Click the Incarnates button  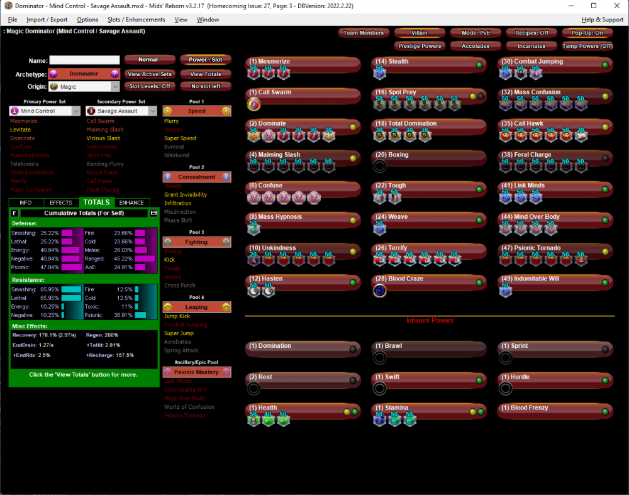[532, 46]
